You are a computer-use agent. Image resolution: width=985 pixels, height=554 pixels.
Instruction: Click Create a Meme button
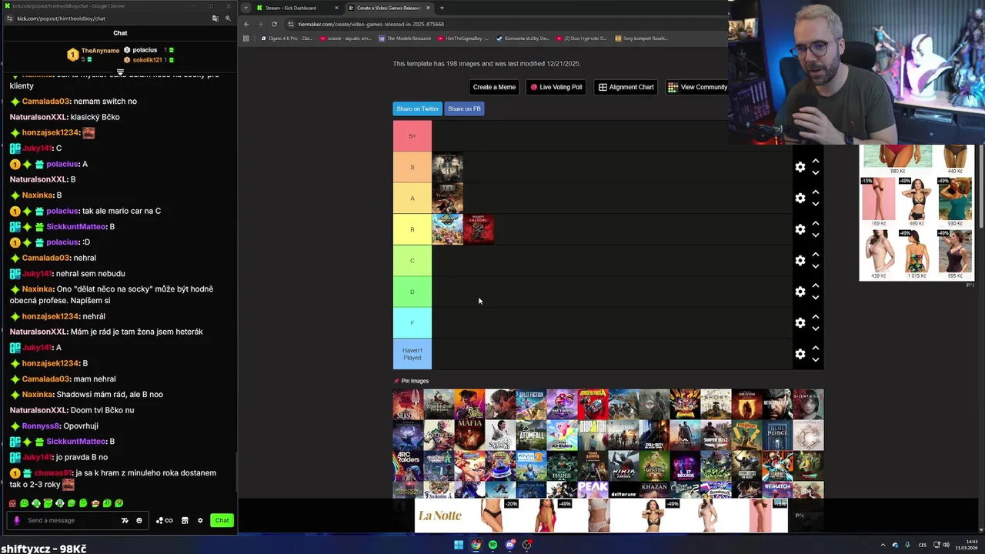pyautogui.click(x=494, y=87)
